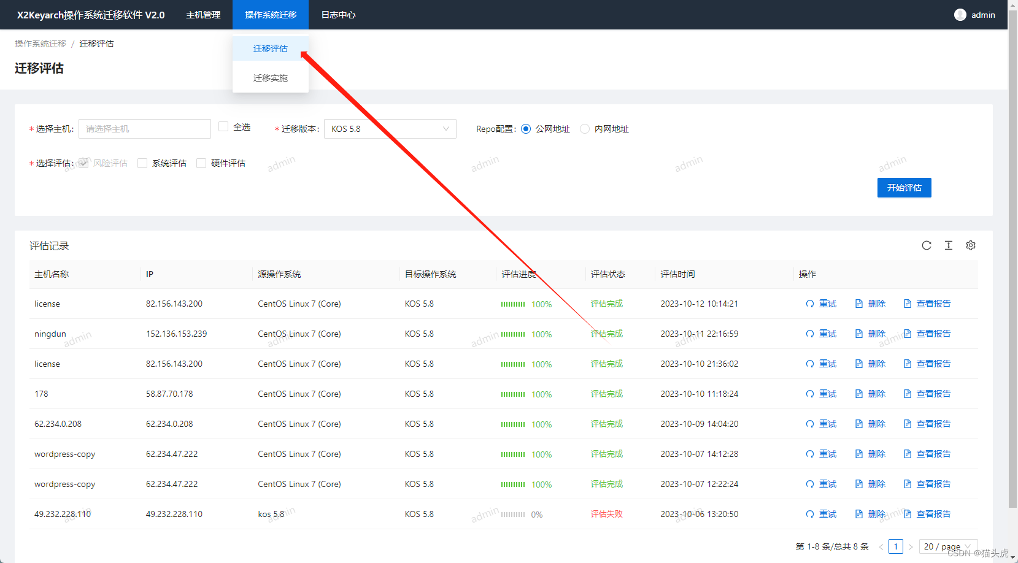Retry failed evaluation for 49.232.228.110
This screenshot has width=1018, height=563.
[x=821, y=514]
